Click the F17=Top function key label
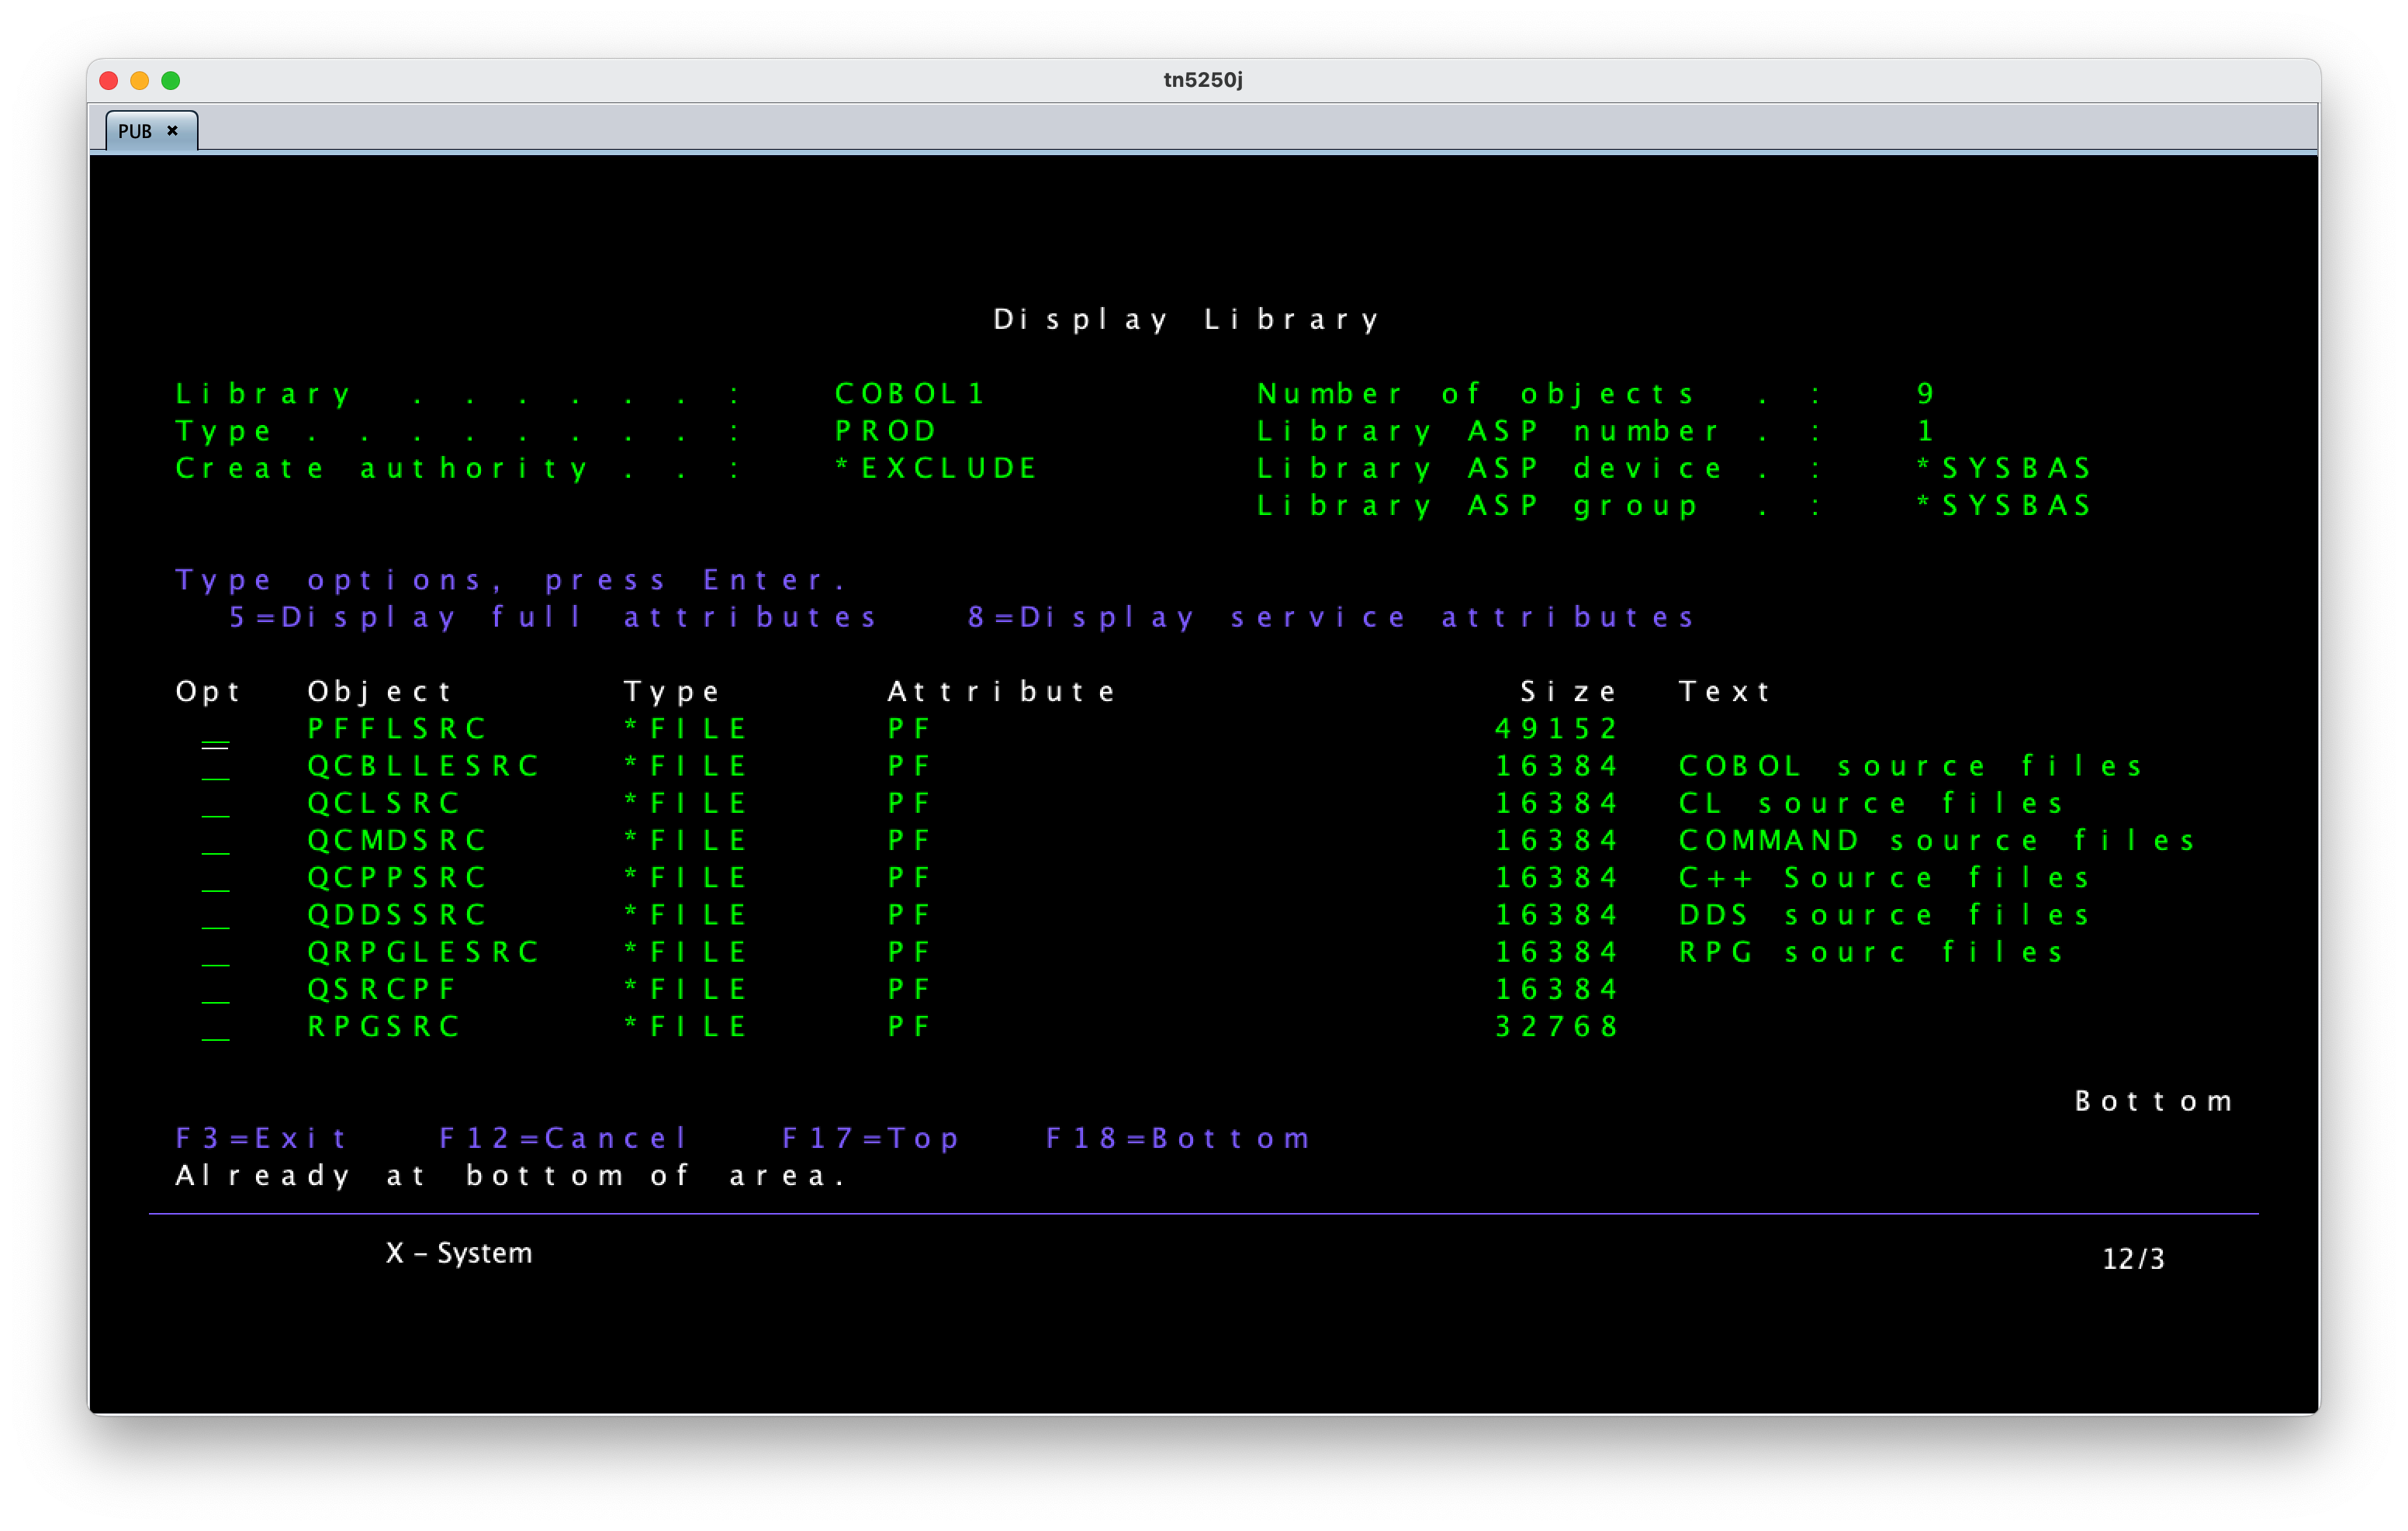This screenshot has width=2408, height=1531. pyautogui.click(x=870, y=1138)
